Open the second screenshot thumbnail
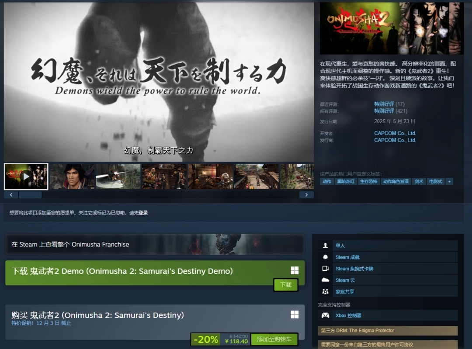This screenshot has height=349, width=472. [72, 176]
